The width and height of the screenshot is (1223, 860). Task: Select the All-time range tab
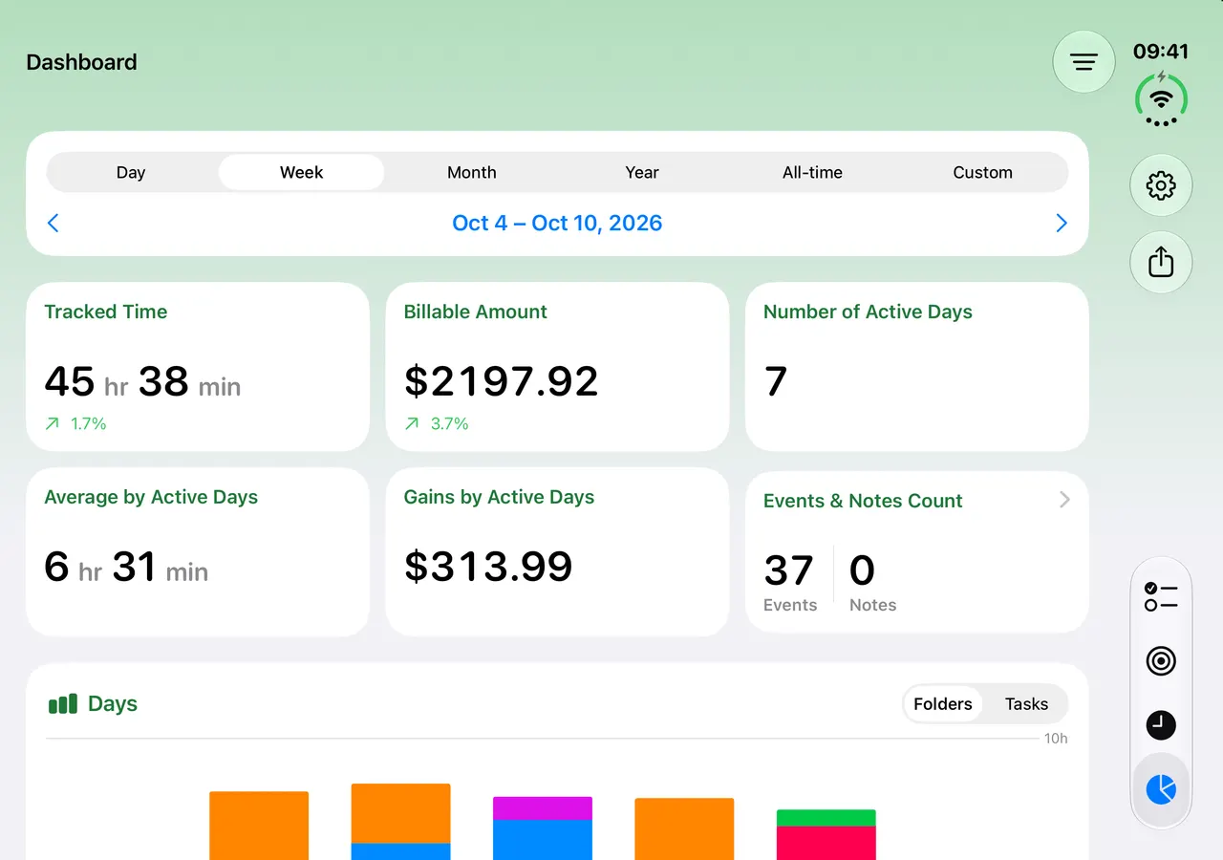click(812, 173)
